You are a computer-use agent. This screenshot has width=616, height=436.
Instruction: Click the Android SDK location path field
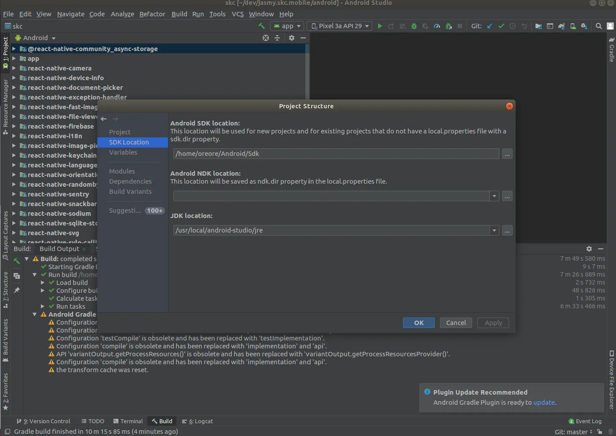pos(336,154)
